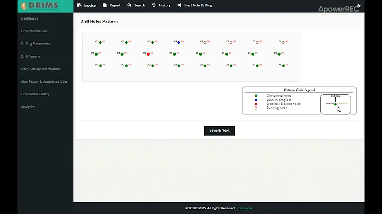Viewport: 382px width, 214px height.
Task: Select drill hole B8 green dot
Action: click(279, 54)
